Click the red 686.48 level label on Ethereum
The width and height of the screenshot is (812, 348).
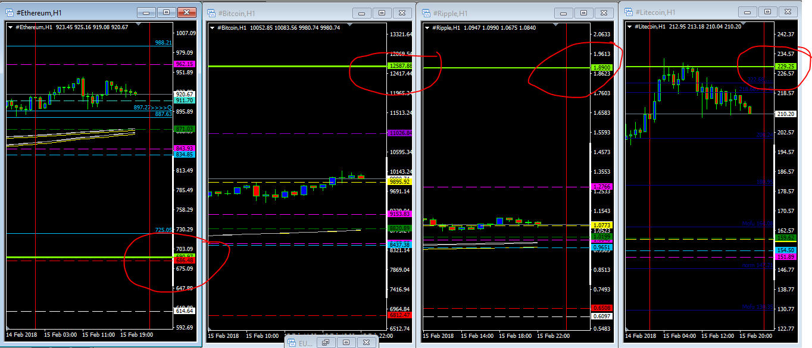185,261
